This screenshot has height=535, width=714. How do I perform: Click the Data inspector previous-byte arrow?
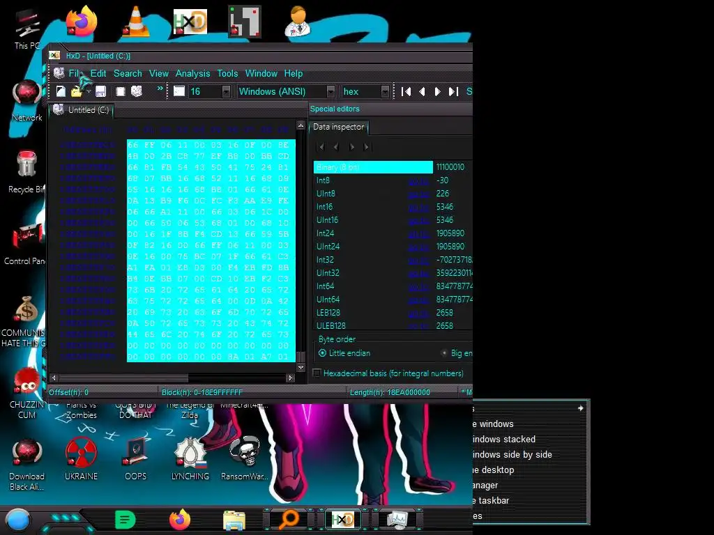point(336,146)
